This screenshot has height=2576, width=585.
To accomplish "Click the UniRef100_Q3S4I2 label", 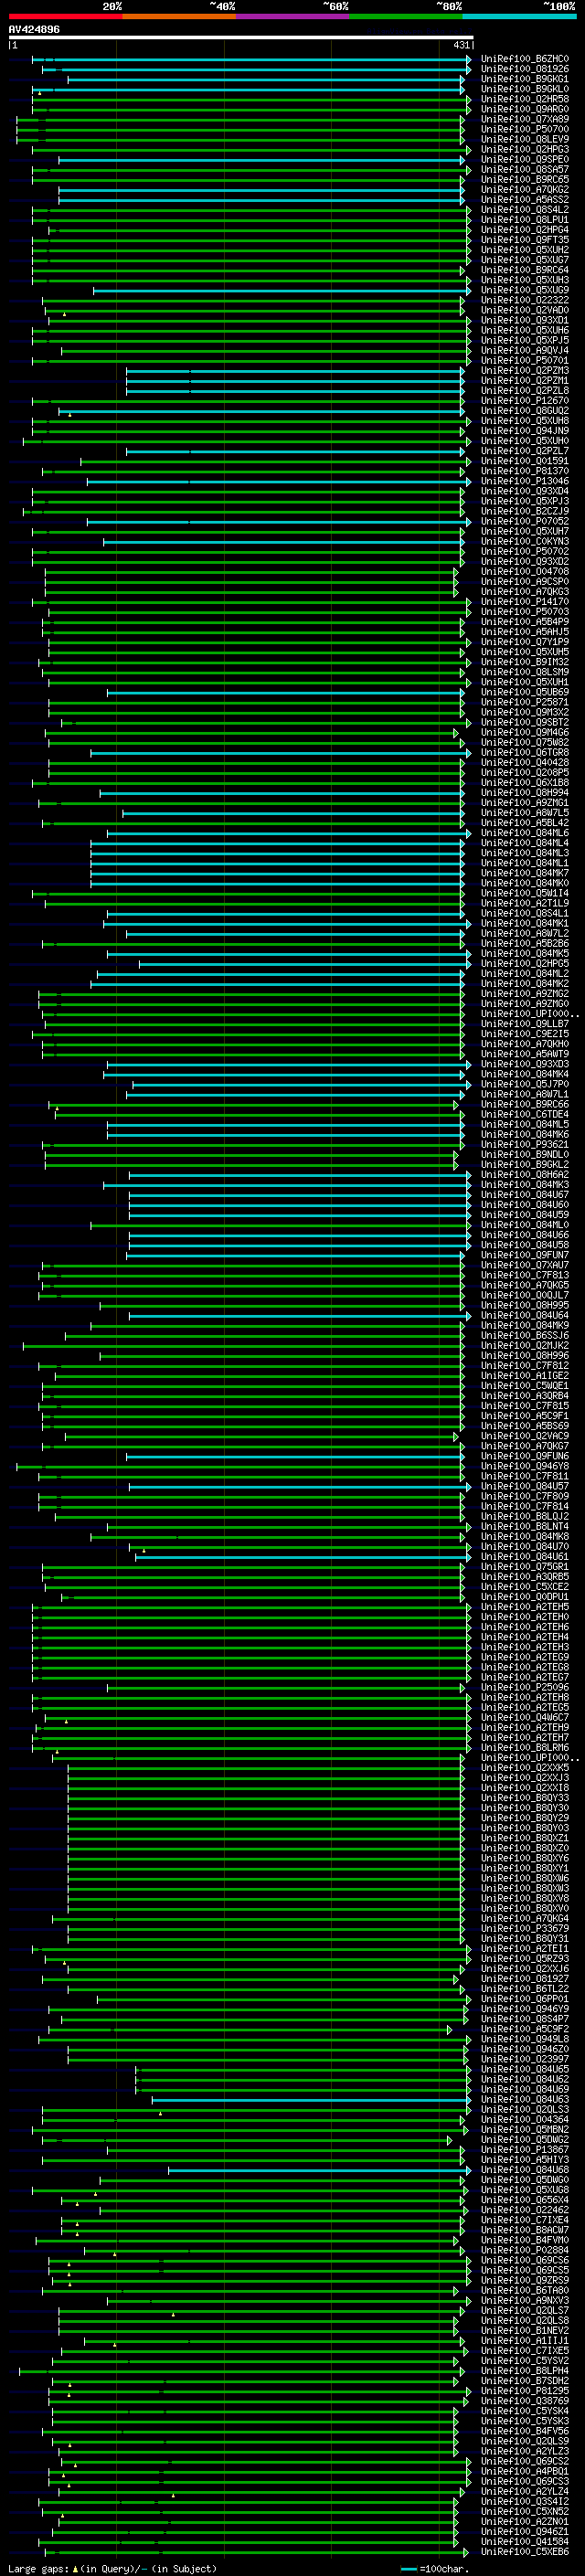I will (x=525, y=2501).
